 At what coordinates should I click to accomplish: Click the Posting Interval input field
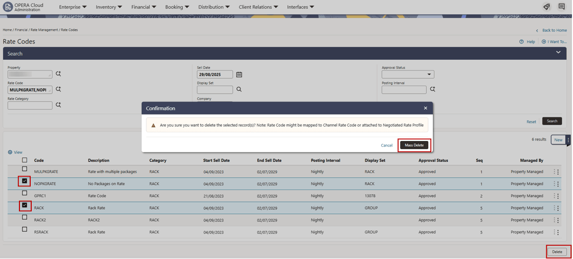[x=404, y=90]
